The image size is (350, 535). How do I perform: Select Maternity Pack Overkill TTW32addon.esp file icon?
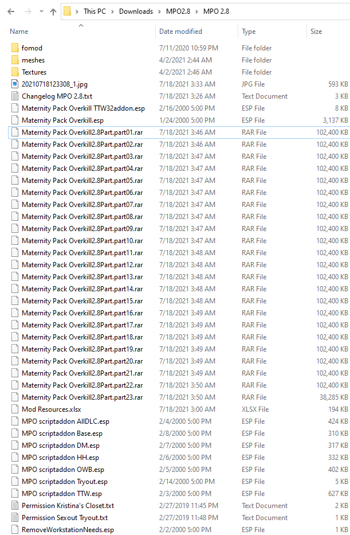click(15, 108)
